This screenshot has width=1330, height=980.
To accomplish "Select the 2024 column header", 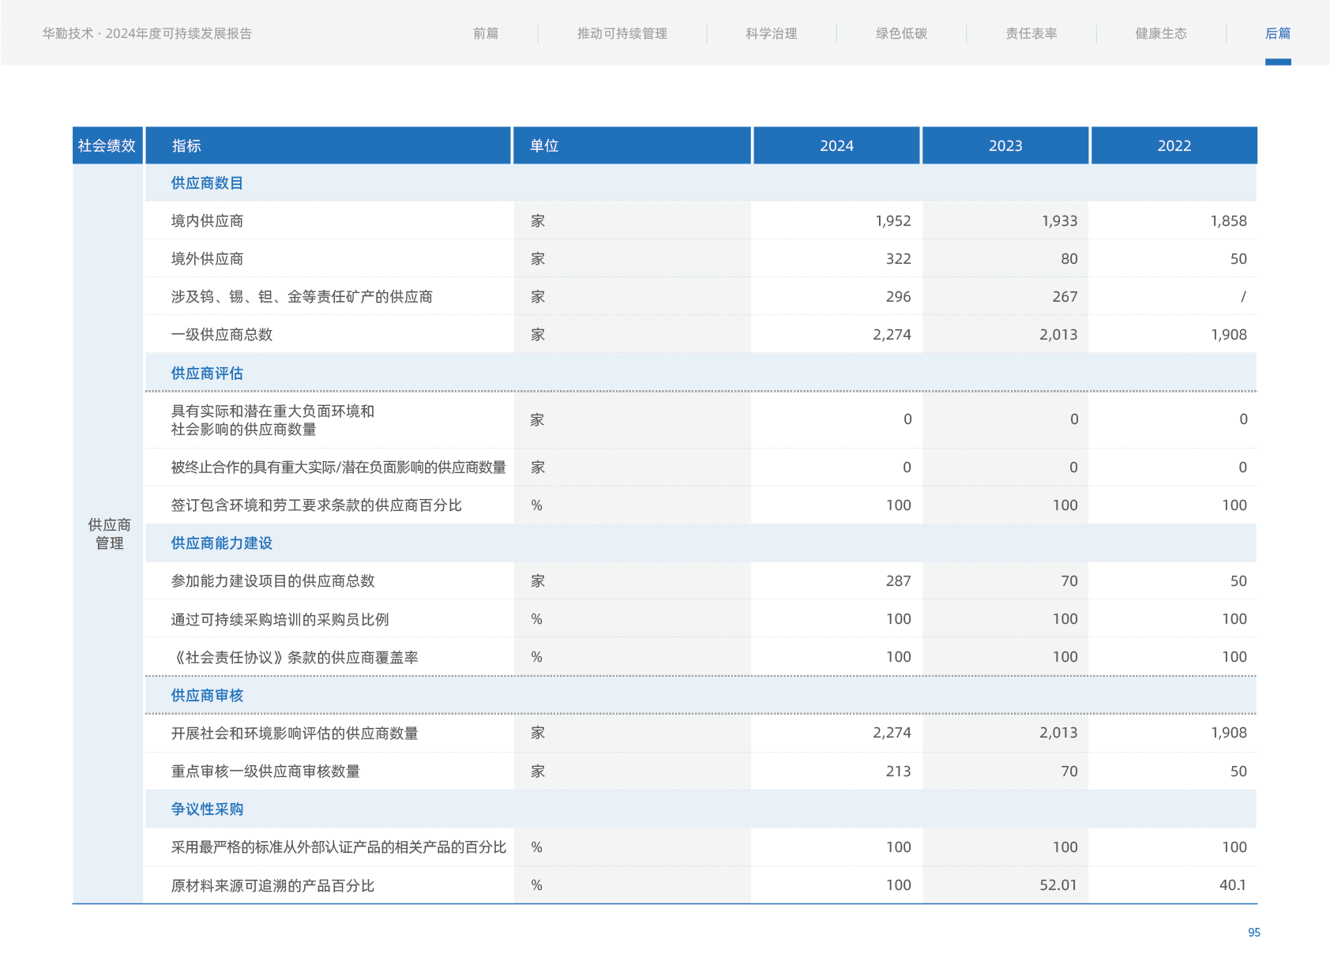I will [836, 145].
